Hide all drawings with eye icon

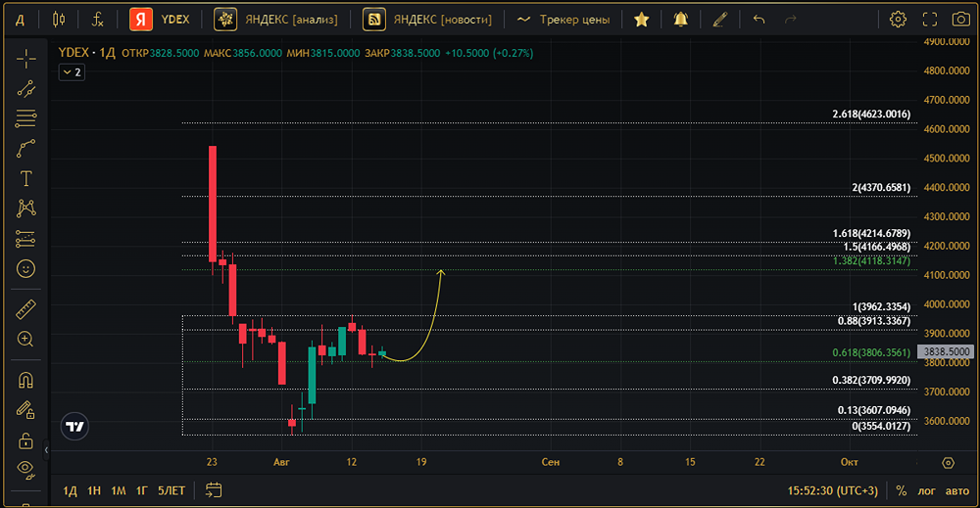tap(25, 469)
